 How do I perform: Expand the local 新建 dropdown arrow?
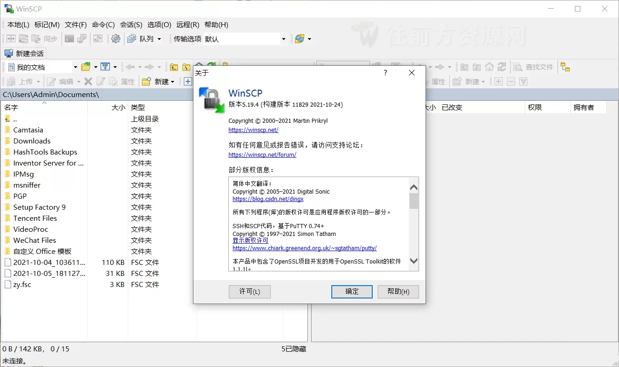(172, 81)
